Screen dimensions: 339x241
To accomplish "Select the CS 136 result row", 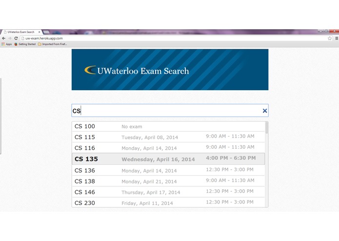I will 168,170.
